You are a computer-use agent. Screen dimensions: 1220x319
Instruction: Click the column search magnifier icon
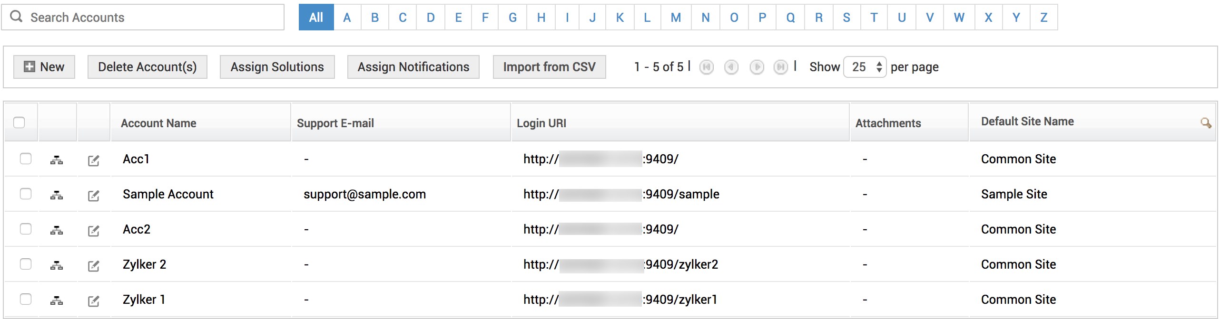1205,123
